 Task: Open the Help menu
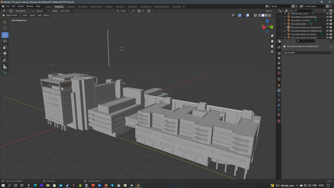coord(38,6)
